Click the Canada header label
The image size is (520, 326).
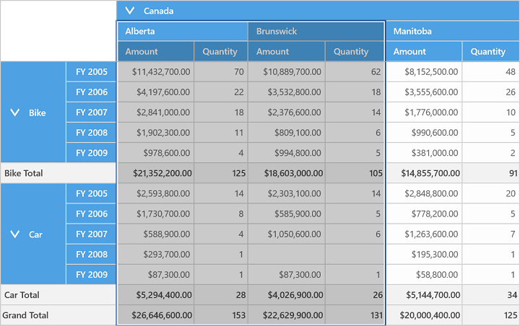coord(158,11)
